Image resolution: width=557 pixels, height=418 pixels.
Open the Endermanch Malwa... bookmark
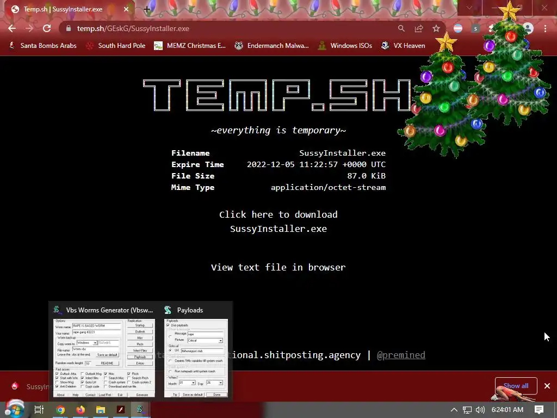click(x=272, y=46)
